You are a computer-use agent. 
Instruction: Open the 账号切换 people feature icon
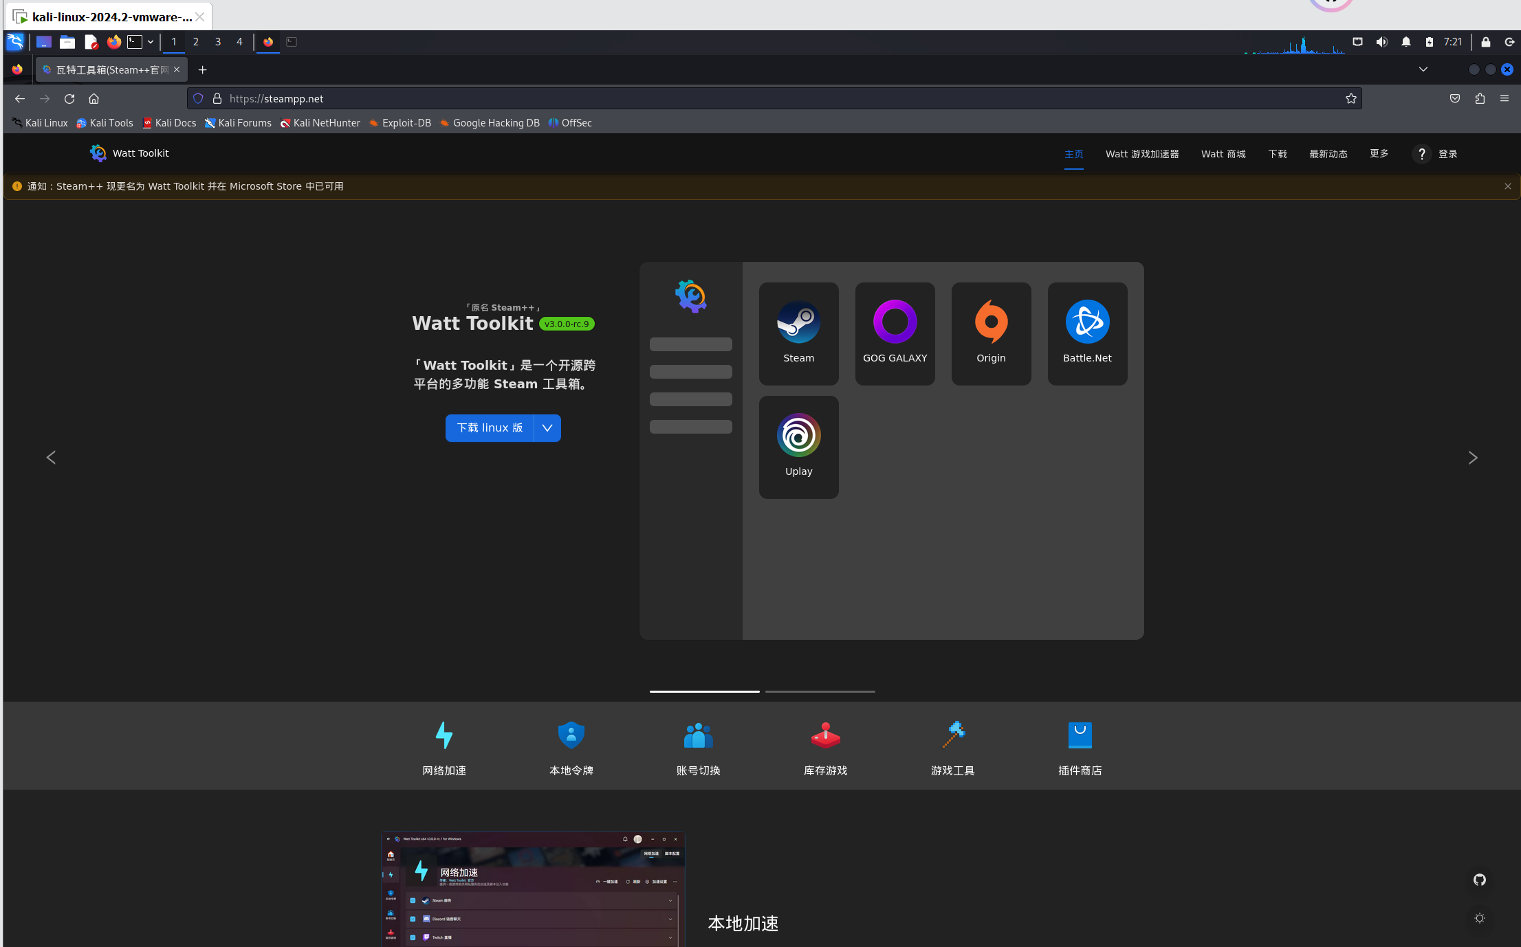pos(698,735)
